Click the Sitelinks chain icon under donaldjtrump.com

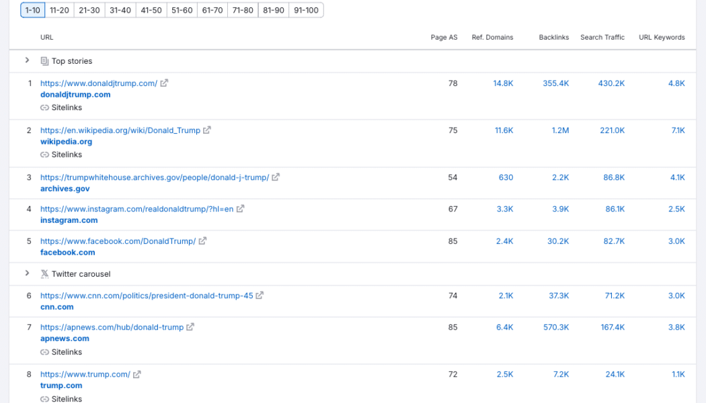click(x=45, y=107)
